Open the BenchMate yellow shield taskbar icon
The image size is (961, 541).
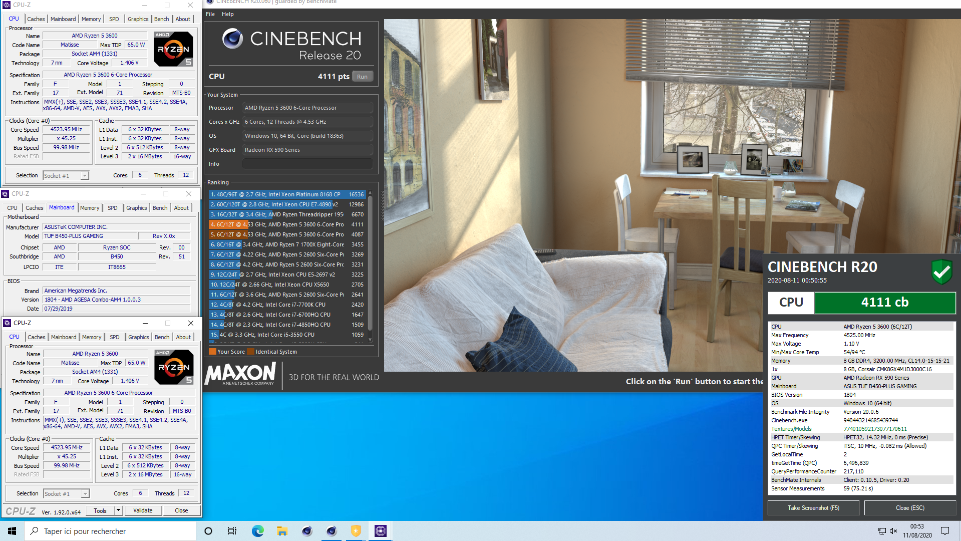click(356, 531)
